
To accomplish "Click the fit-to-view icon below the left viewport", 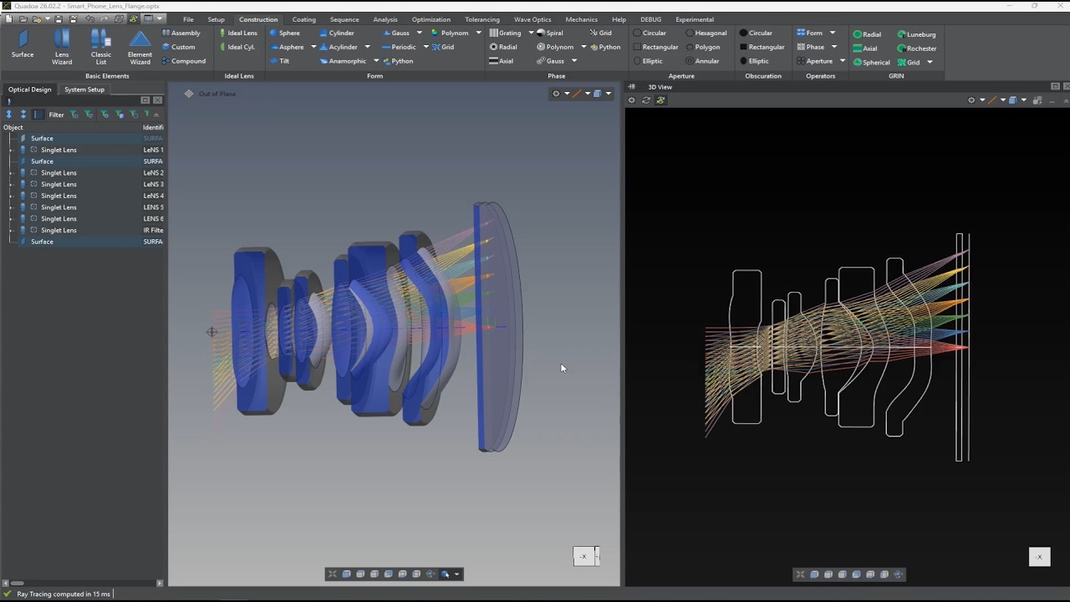I will 332,574.
